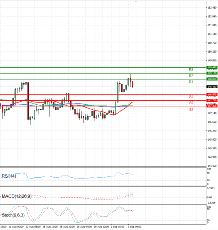The height and width of the screenshot is (230, 218).
Task: Click the R3 resistance label
Action: 191,69
